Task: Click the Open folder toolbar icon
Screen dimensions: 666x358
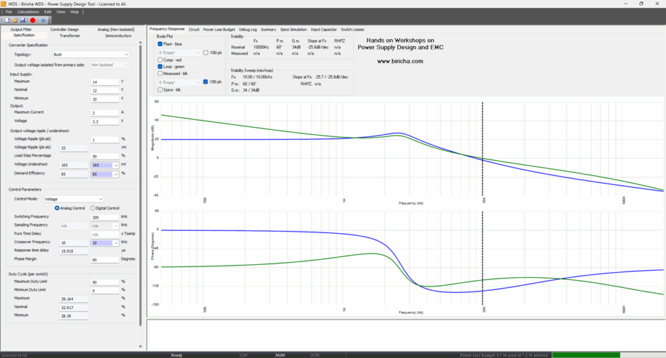Action: (x=14, y=21)
